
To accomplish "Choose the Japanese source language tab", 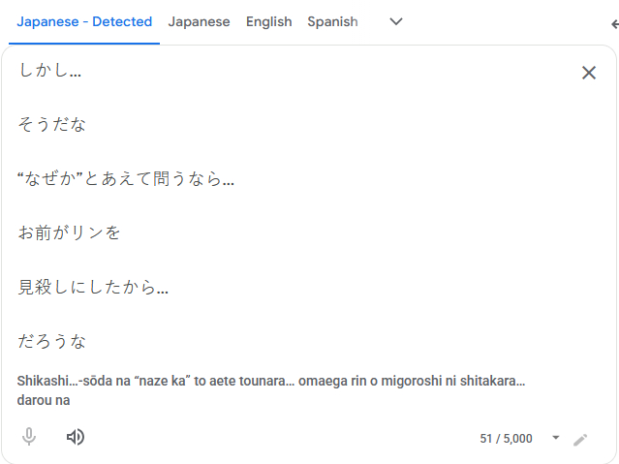I will pos(199,21).
